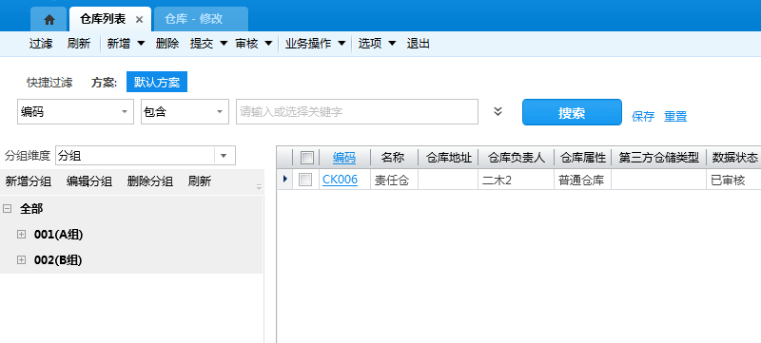
Task: Open the home tab icon
Action: pos(49,20)
